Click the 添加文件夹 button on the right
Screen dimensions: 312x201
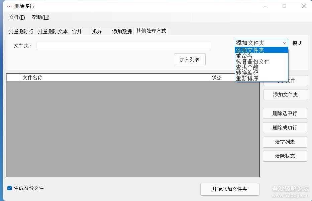coord(285,94)
